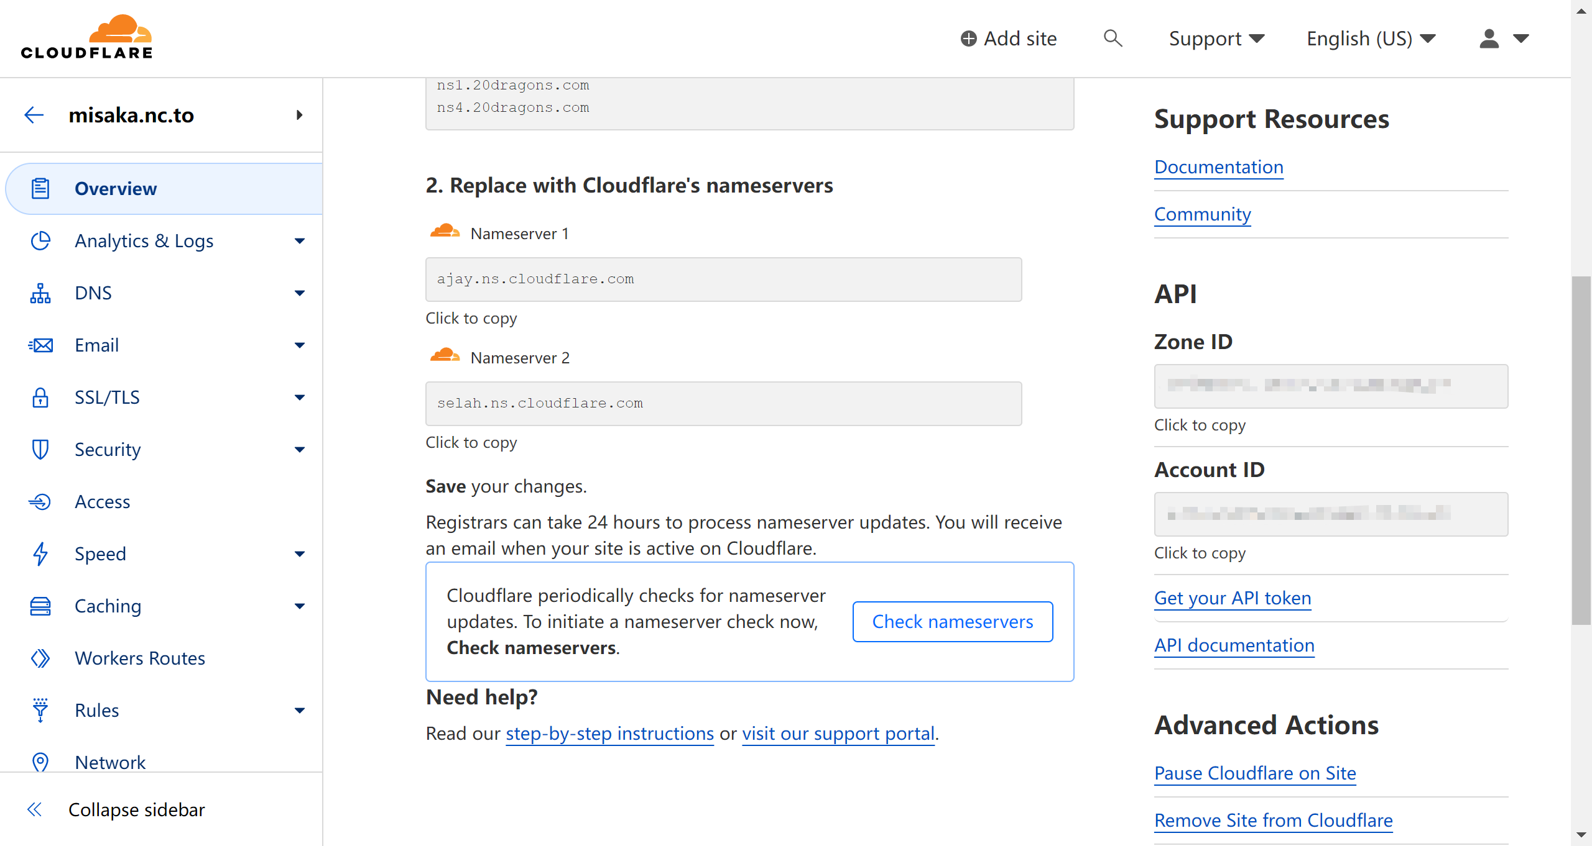
Task: Click the Access sidebar icon
Action: (40, 502)
